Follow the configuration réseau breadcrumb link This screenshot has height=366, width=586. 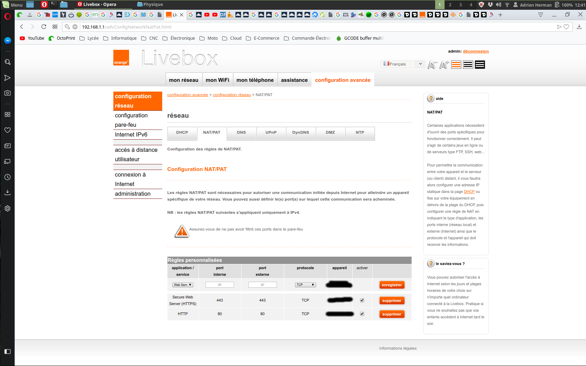232,95
